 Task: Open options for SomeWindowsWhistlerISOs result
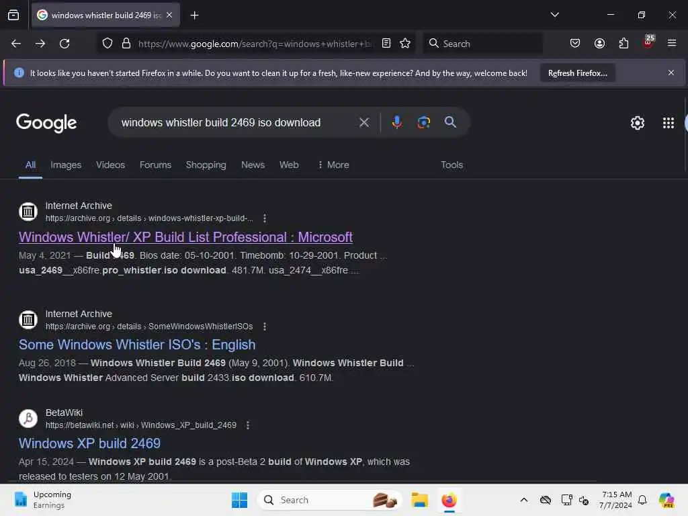tap(265, 327)
